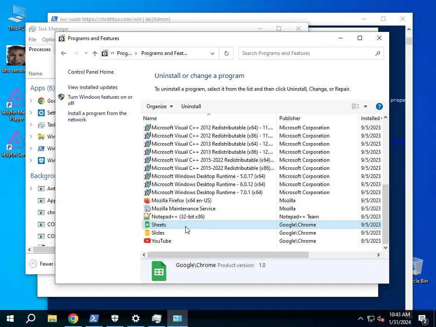Select the Mozilla Firefox (x64 en-US) row text
436x327 pixels.
[x=181, y=201]
